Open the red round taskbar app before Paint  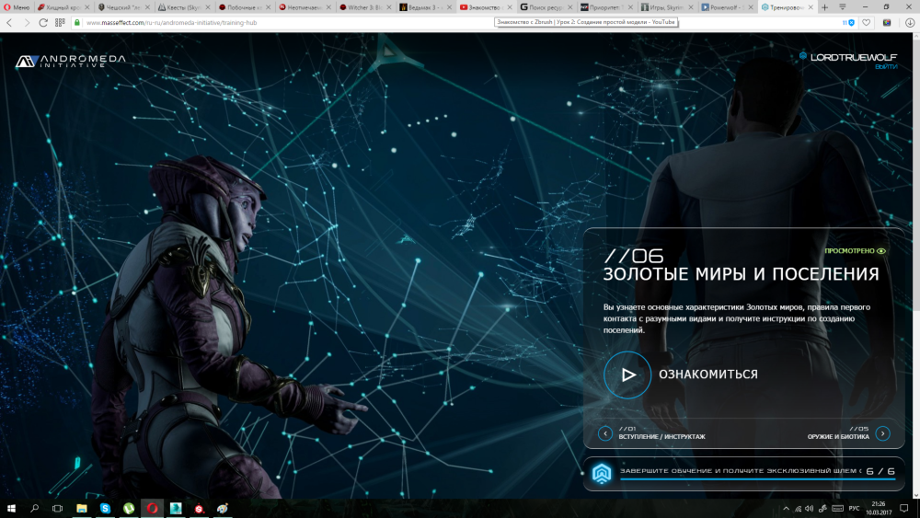[x=199, y=509]
